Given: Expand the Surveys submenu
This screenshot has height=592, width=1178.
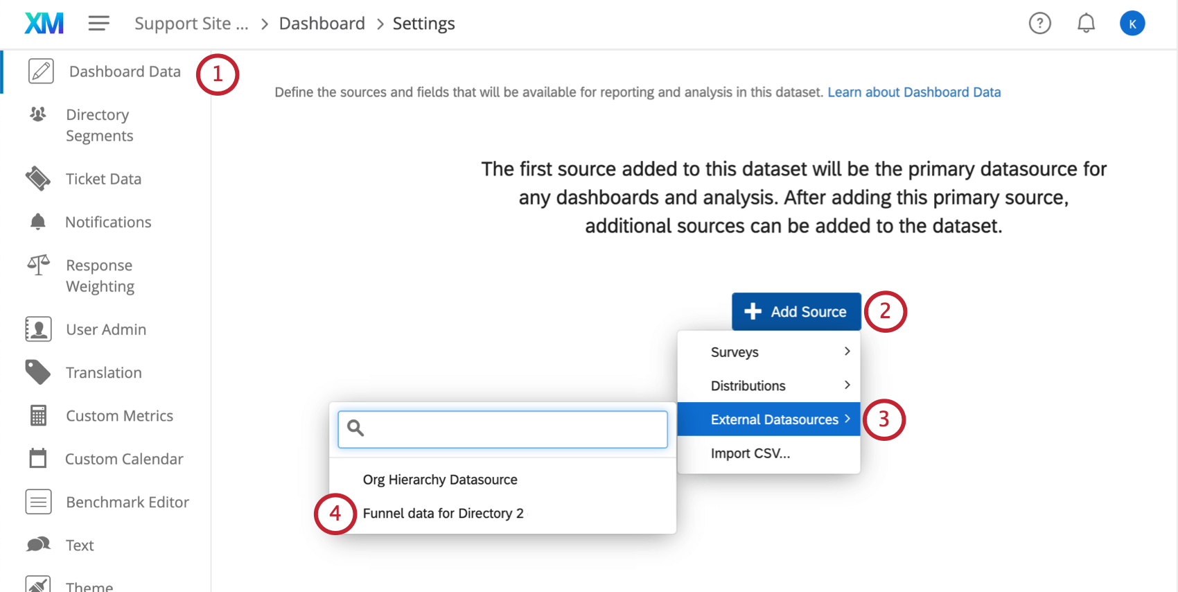Looking at the screenshot, I should tap(768, 352).
